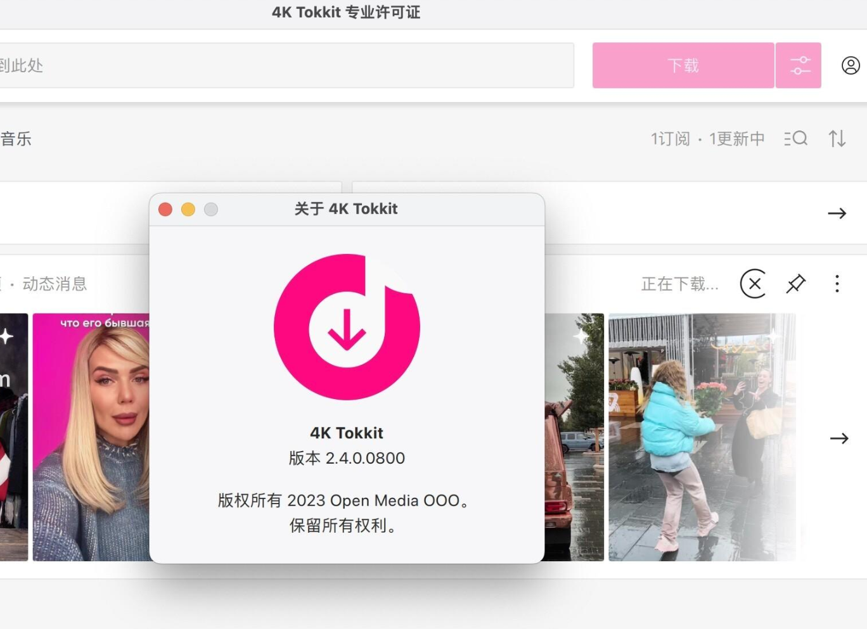
Task: Open the girl in blue jacket thumbnail
Action: [702, 437]
